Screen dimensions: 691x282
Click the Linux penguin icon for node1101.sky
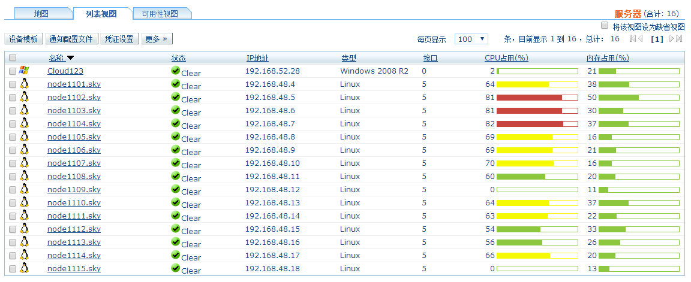[24, 84]
